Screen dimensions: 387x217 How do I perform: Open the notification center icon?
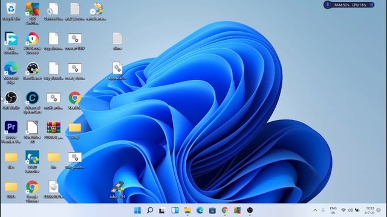(379, 210)
